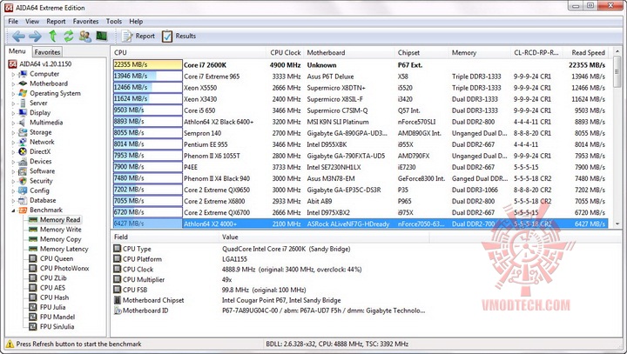Select the Devices icon in tree
Image resolution: width=627 pixels, height=354 pixels.
23,162
